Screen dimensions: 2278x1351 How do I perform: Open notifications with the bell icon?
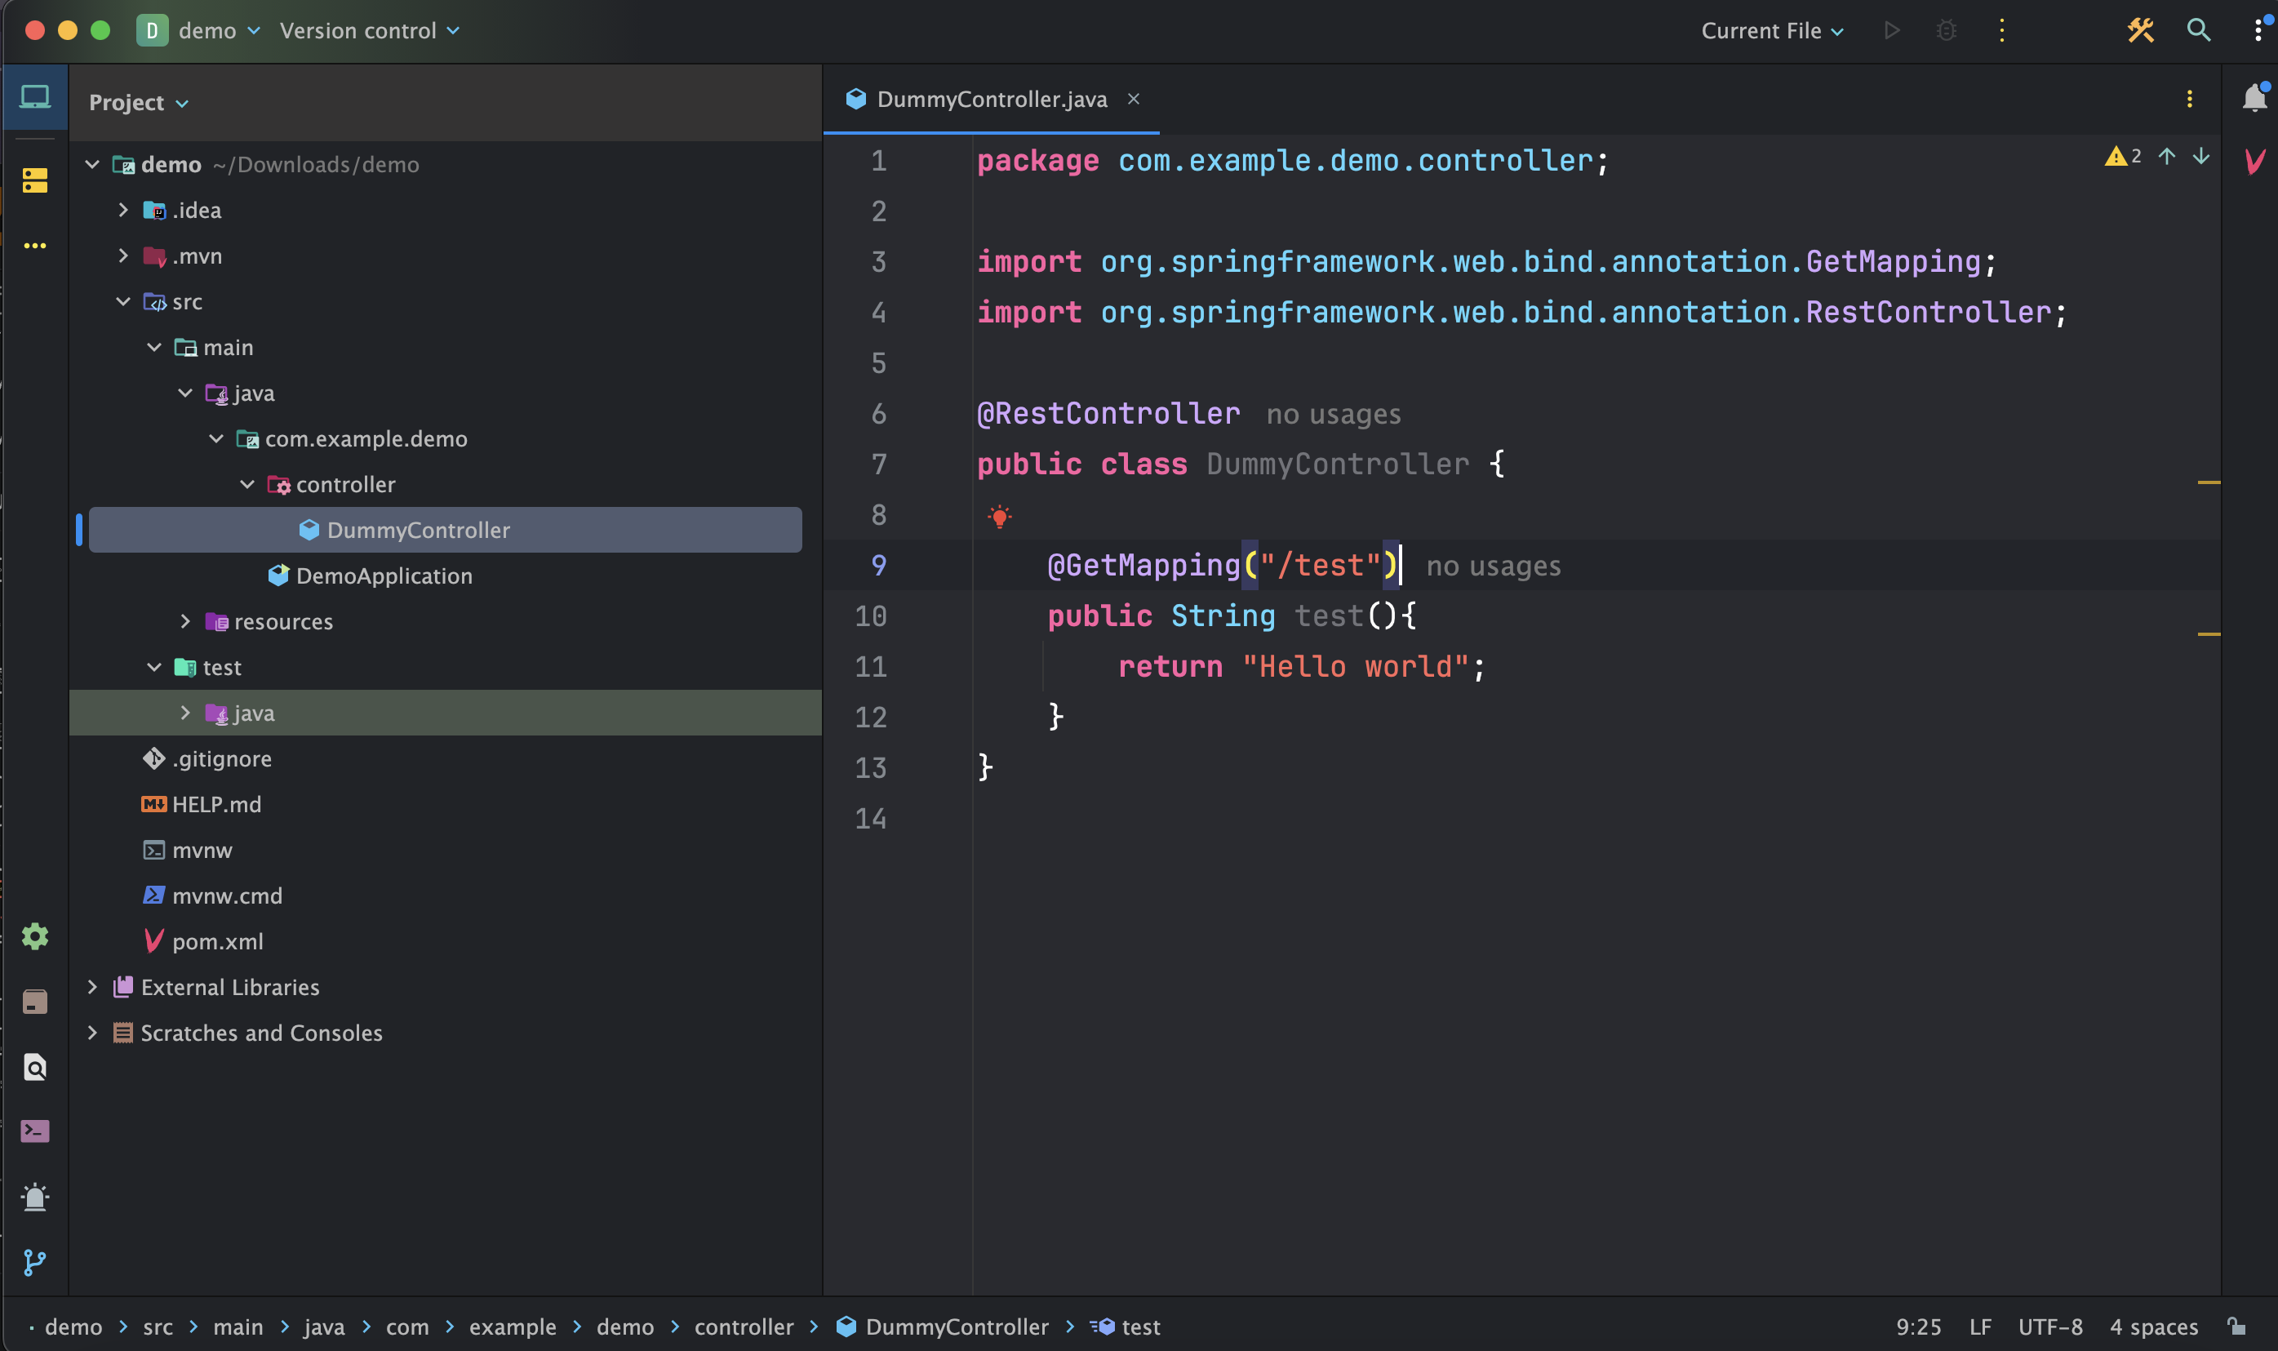(2254, 98)
